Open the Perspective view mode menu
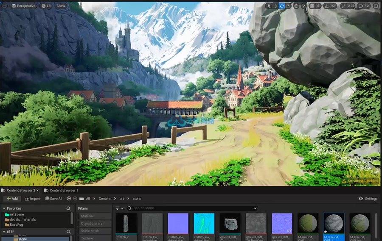Image resolution: width=382 pixels, height=241 pixels. (x=23, y=6)
